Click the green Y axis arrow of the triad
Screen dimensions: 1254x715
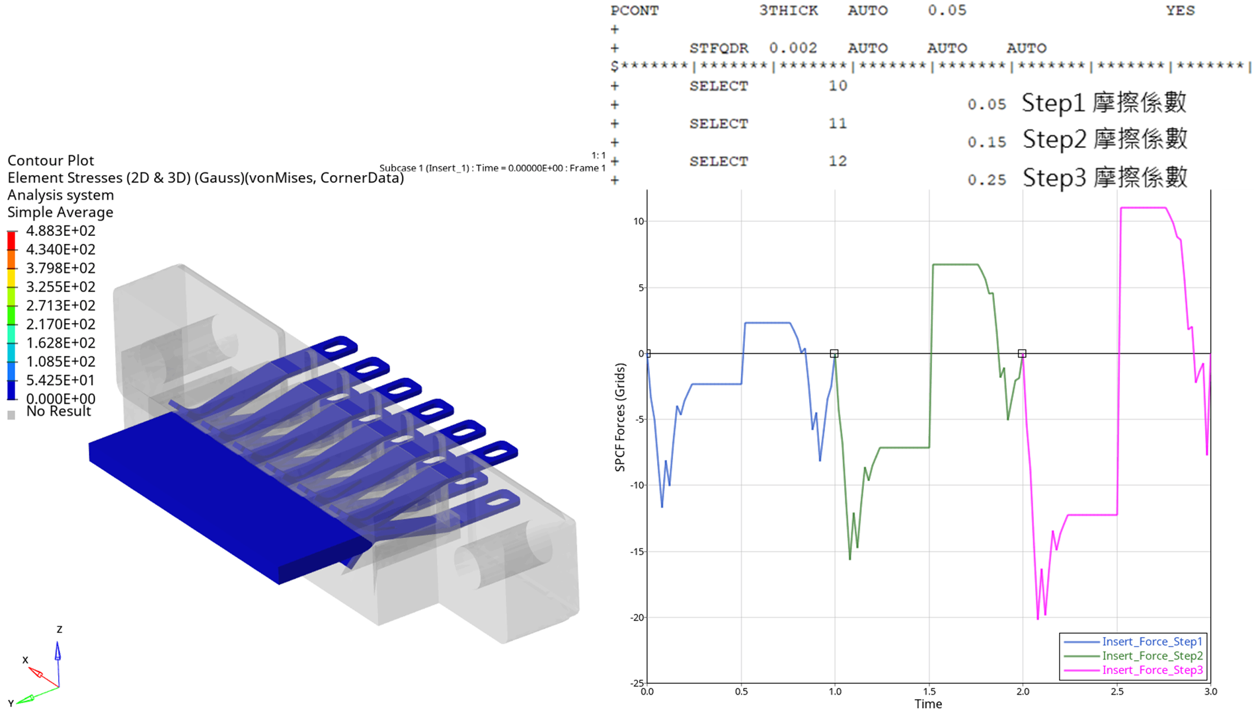tap(26, 698)
